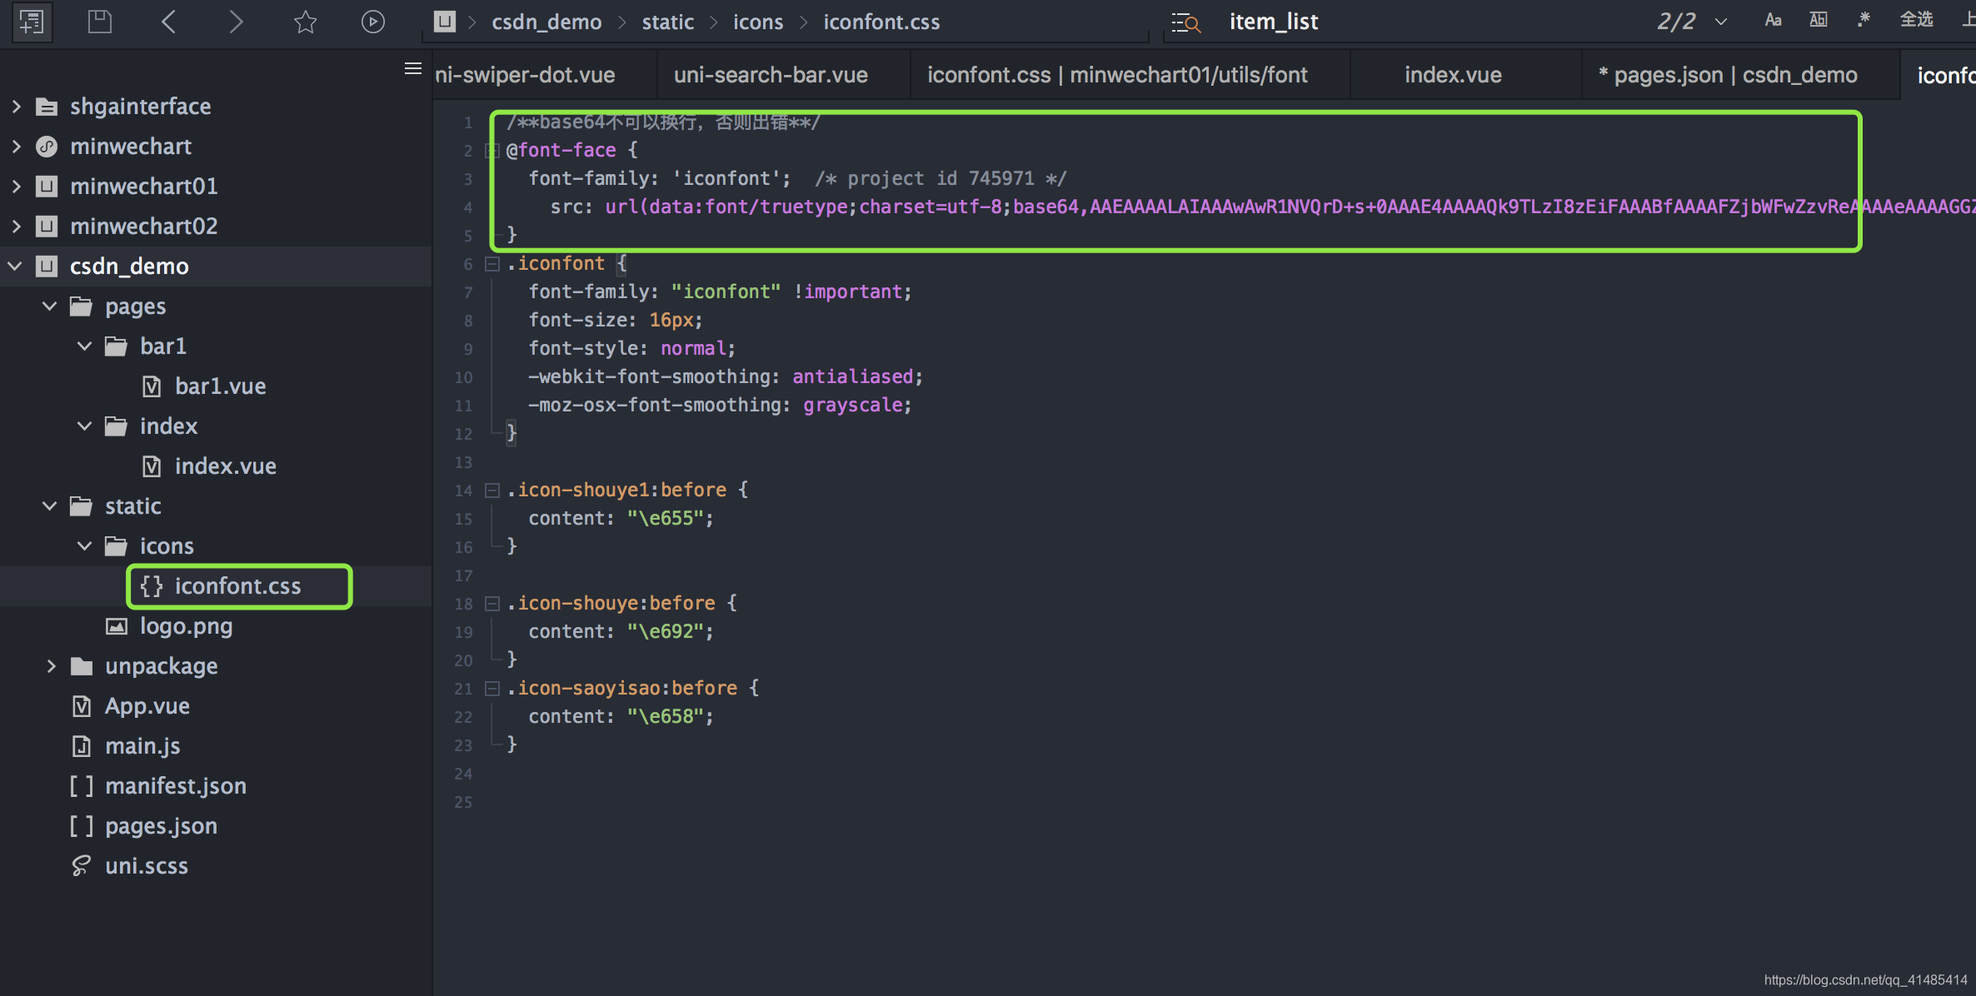Open uni.scss in file tree
The width and height of the screenshot is (1976, 996).
pos(147,866)
